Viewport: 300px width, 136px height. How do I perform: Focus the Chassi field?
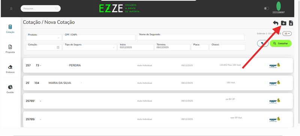coord(227,47)
